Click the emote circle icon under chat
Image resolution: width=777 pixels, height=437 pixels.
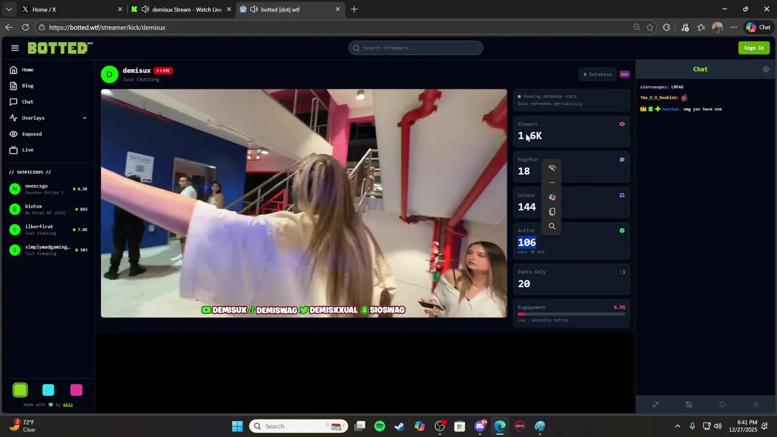(722, 404)
